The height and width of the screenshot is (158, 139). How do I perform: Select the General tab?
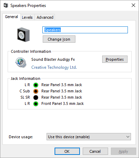[11, 17]
